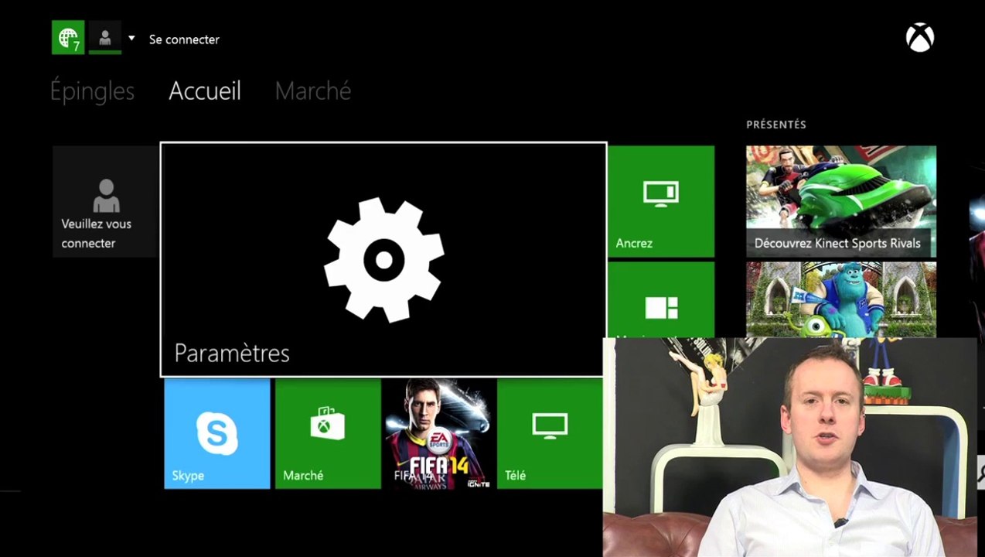Expand the account dropdown arrow
The height and width of the screenshot is (557, 985).
coord(131,38)
